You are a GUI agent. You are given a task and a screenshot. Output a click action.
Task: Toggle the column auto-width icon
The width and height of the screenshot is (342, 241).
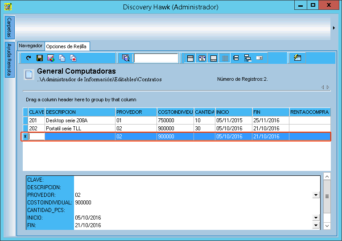[x=202, y=58]
